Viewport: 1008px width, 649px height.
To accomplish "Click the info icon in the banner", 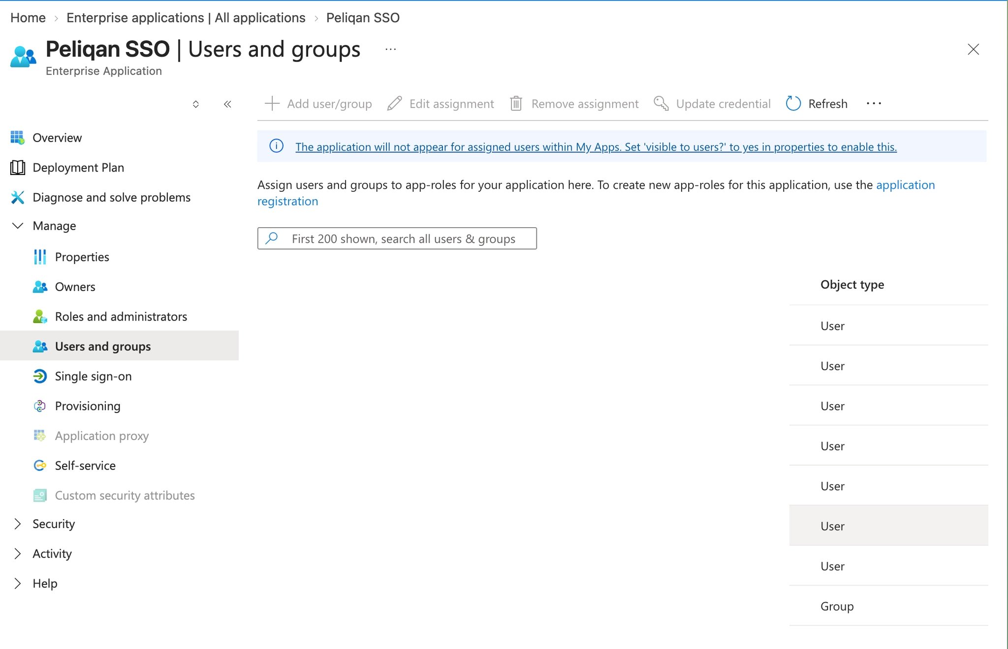I will pos(277,146).
